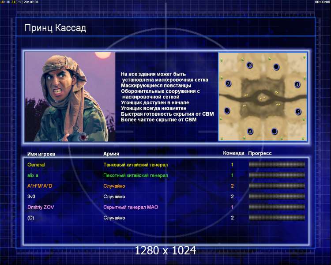This screenshot has height=265, width=331.
Task: Click the Принц Кассад title heading
Action: tap(55, 28)
